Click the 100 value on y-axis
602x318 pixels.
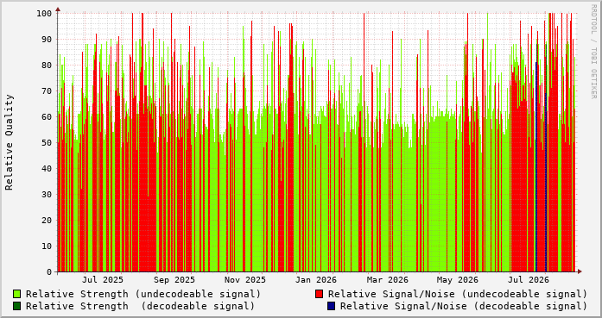click(x=44, y=14)
